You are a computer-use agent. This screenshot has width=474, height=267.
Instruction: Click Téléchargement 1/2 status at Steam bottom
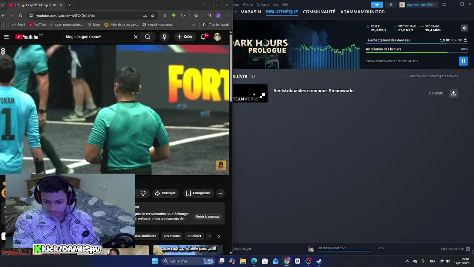(x=331, y=248)
